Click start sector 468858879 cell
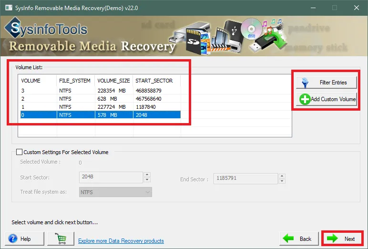The height and width of the screenshot is (249, 368). 157,91
